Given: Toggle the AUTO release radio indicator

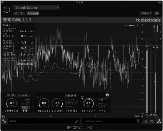Looking at the screenshot, I should pos(38,98).
